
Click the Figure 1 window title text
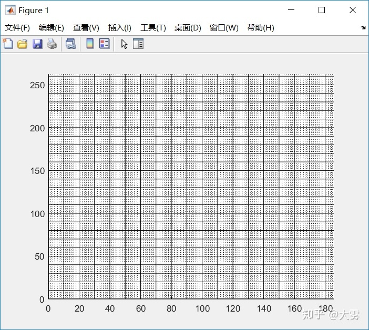34,11
